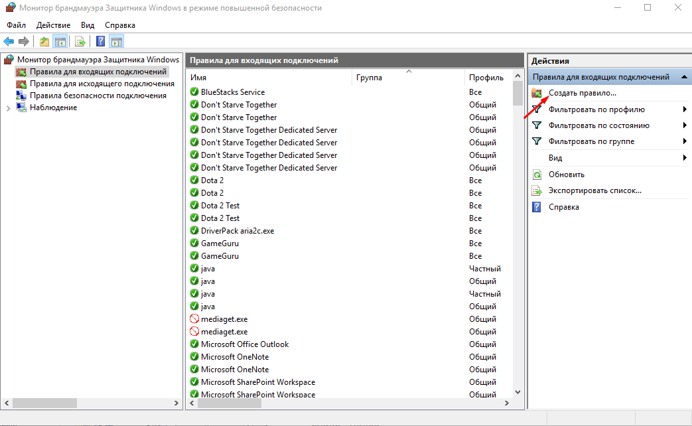Click the Up one level folder icon
Viewport: 692px width, 426px height.
(x=44, y=42)
